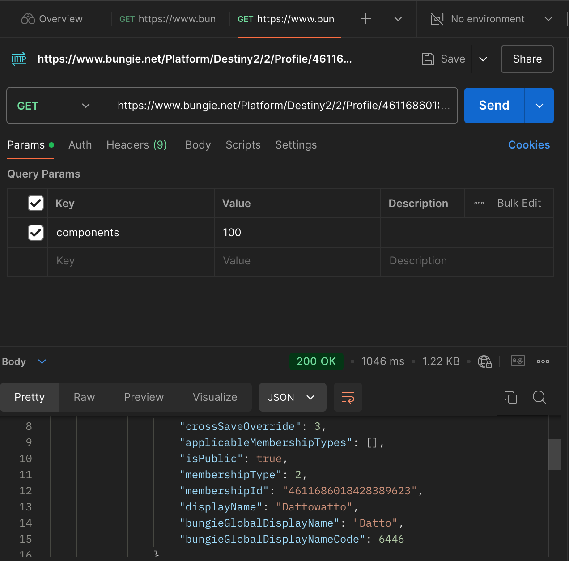Click the components key cell
Viewport: 569px width, 561px height.
coord(131,233)
